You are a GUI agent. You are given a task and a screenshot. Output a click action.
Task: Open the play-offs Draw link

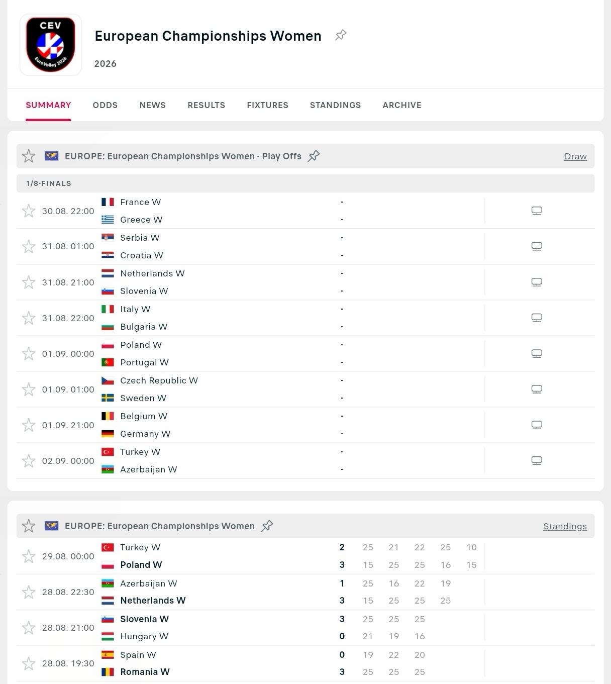pyautogui.click(x=575, y=156)
